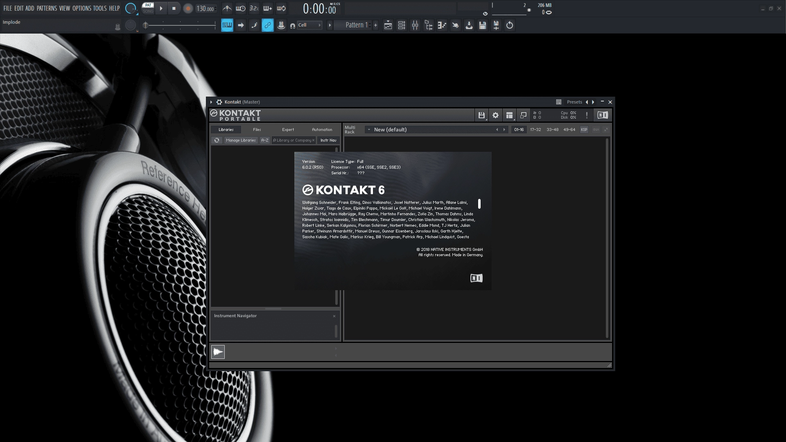The image size is (786, 442).
Task: Click the Record button
Action: tap(188, 9)
